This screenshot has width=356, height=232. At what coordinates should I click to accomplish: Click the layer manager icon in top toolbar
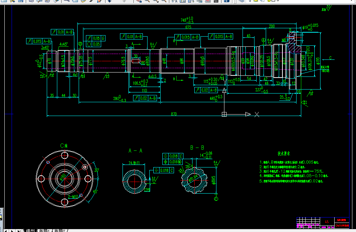coord(241,1)
